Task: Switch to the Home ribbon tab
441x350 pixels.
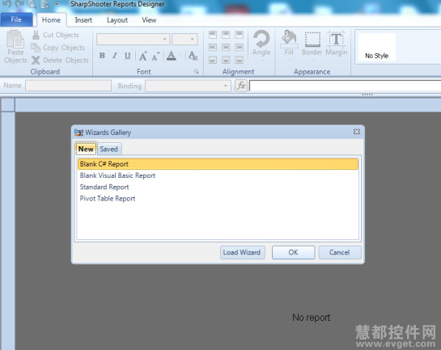Action: coord(51,20)
